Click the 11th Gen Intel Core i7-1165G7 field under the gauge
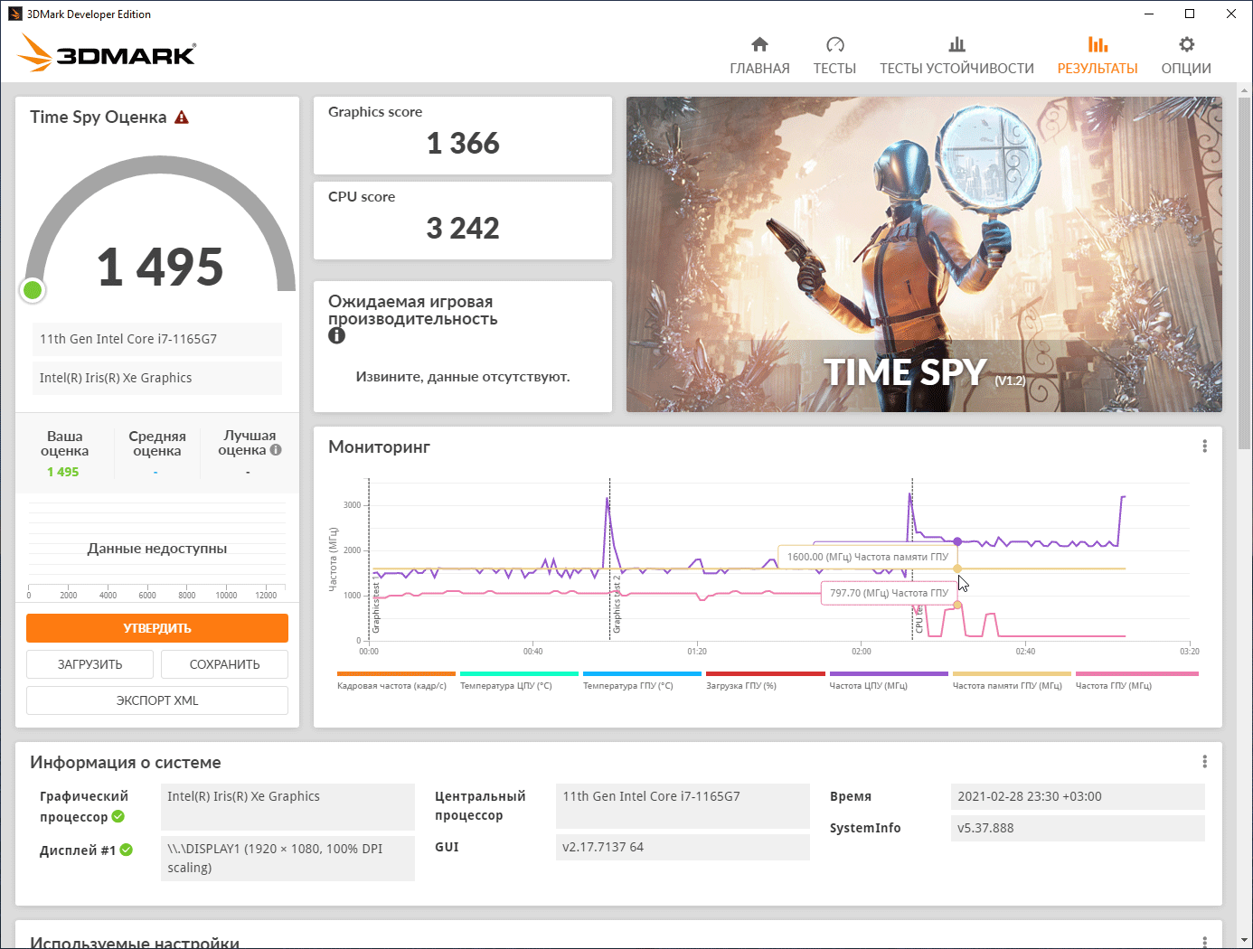The width and height of the screenshot is (1253, 949). (x=157, y=339)
